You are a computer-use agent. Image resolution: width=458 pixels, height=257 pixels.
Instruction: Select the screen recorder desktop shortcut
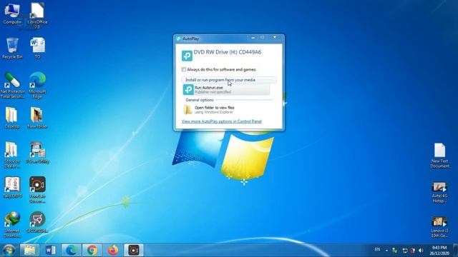[x=37, y=190]
